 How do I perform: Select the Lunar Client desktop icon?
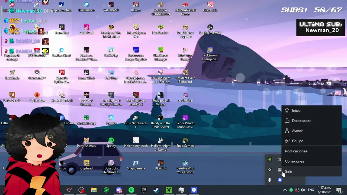click(x=86, y=75)
